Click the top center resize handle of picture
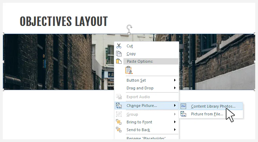This screenshot has height=142, width=258. click(x=129, y=34)
